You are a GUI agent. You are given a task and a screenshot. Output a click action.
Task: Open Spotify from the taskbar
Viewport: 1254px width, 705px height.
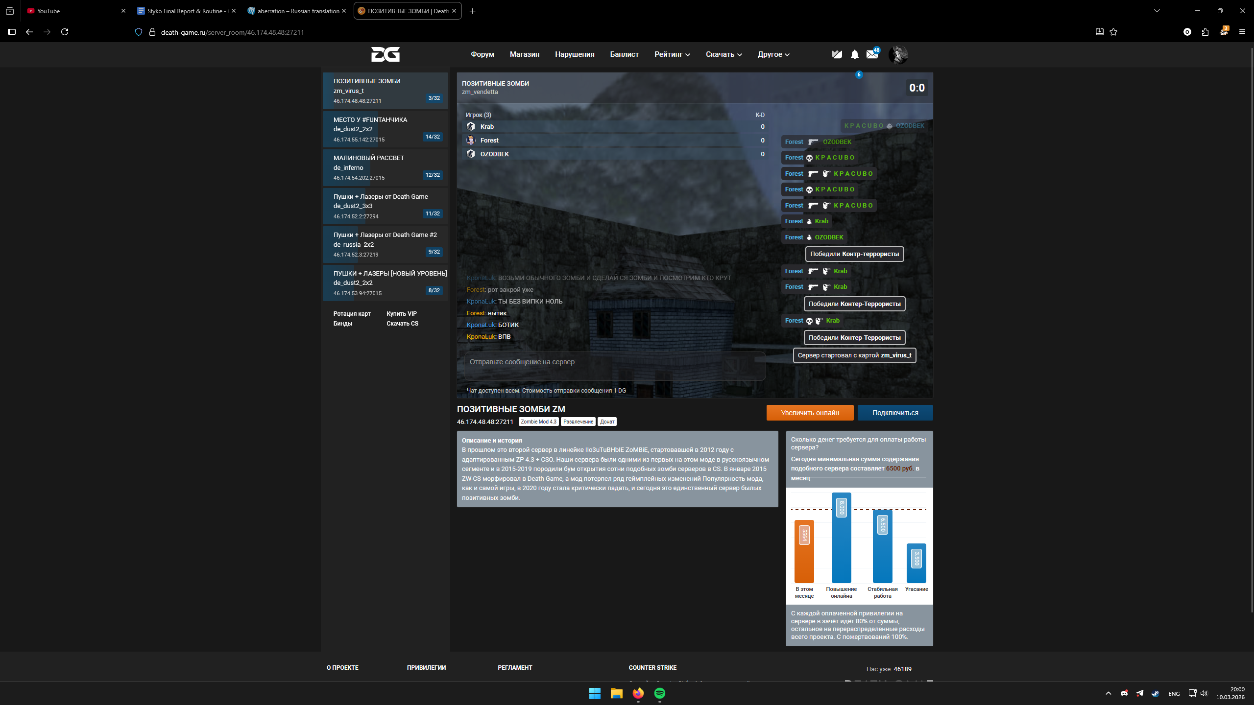[x=659, y=693]
